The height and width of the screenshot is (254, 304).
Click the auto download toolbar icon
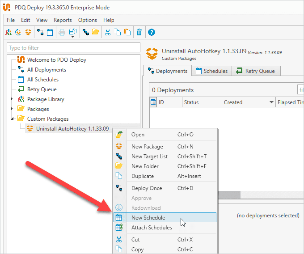(18, 32)
